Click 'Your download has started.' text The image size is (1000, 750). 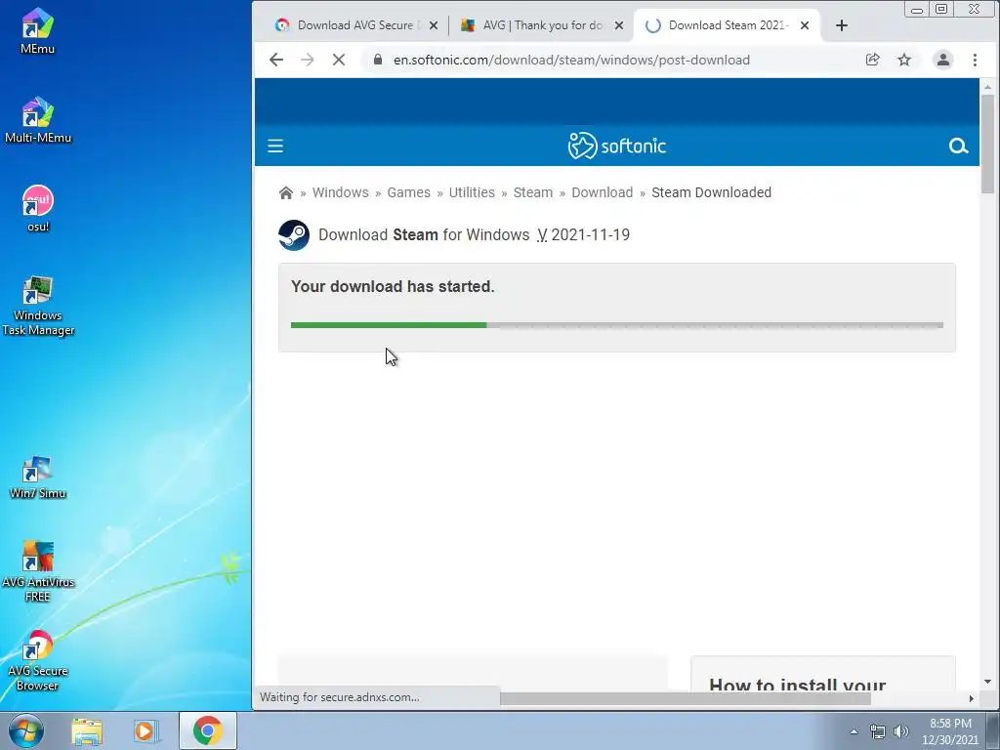click(393, 287)
